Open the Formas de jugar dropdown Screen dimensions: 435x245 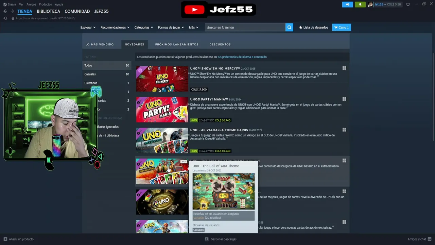[171, 27]
